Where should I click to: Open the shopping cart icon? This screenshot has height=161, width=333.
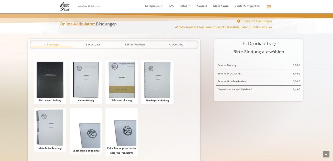pyautogui.click(x=268, y=6)
